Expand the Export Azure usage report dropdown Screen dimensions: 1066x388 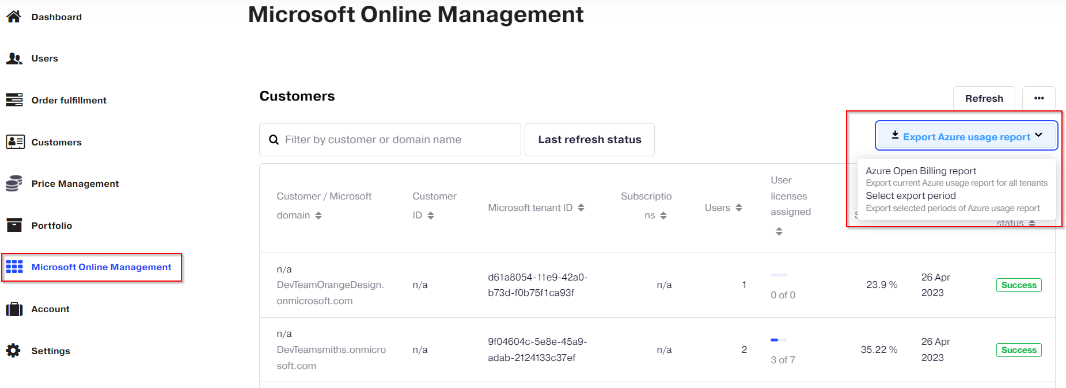tap(966, 136)
